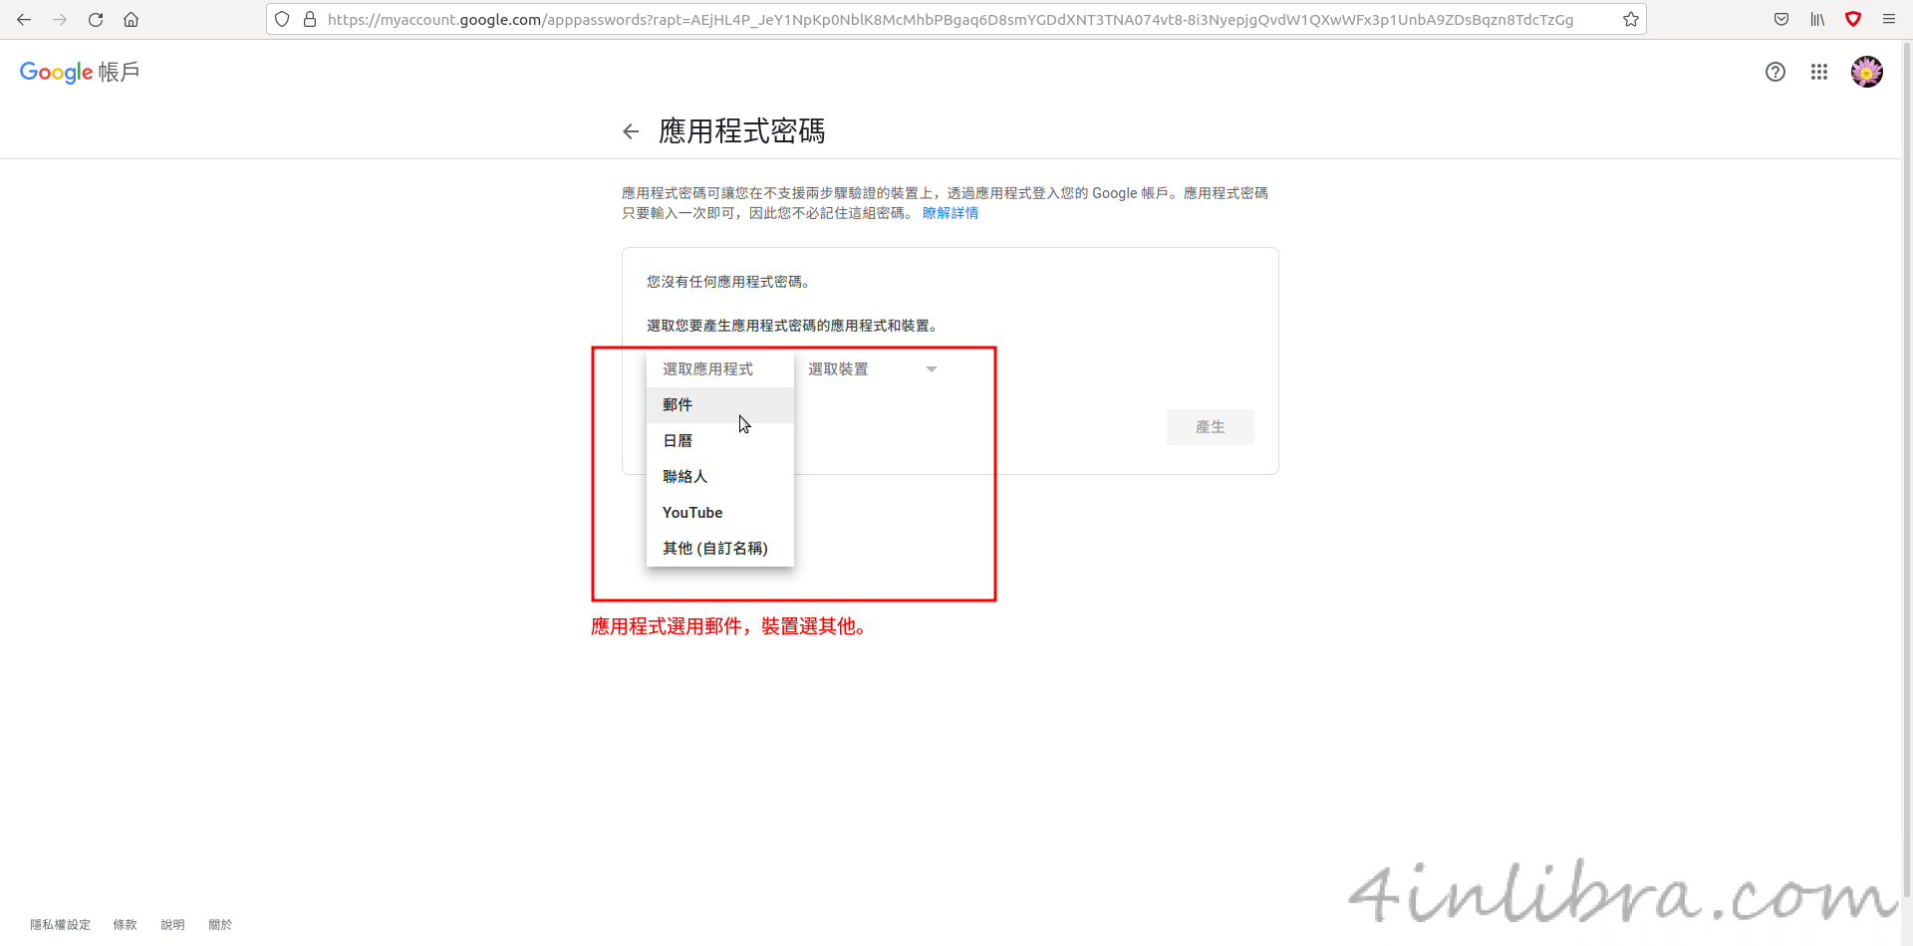
Task: Open Google help question mark icon
Action: pyautogui.click(x=1776, y=72)
